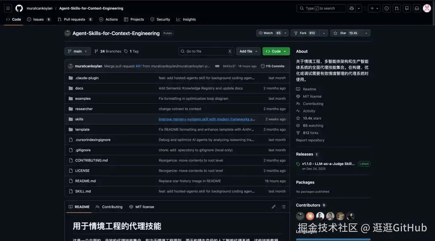Open the create new plus dropdown
This screenshot has height=241, width=435.
click(x=375, y=8)
